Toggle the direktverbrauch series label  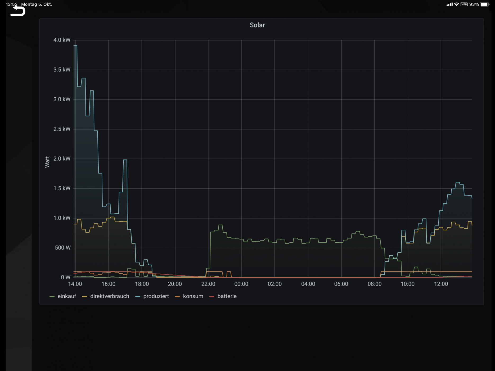tap(110, 296)
